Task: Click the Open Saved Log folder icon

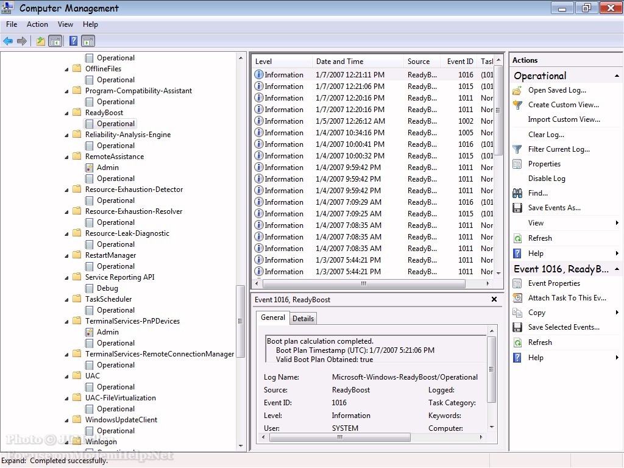Action: pos(517,90)
